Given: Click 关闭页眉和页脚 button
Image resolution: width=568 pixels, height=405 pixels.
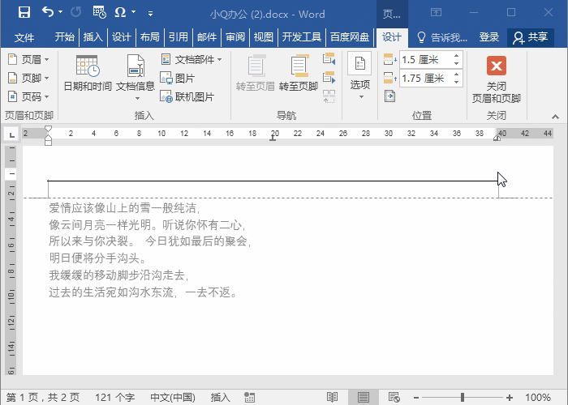Looking at the screenshot, I should 496,79.
